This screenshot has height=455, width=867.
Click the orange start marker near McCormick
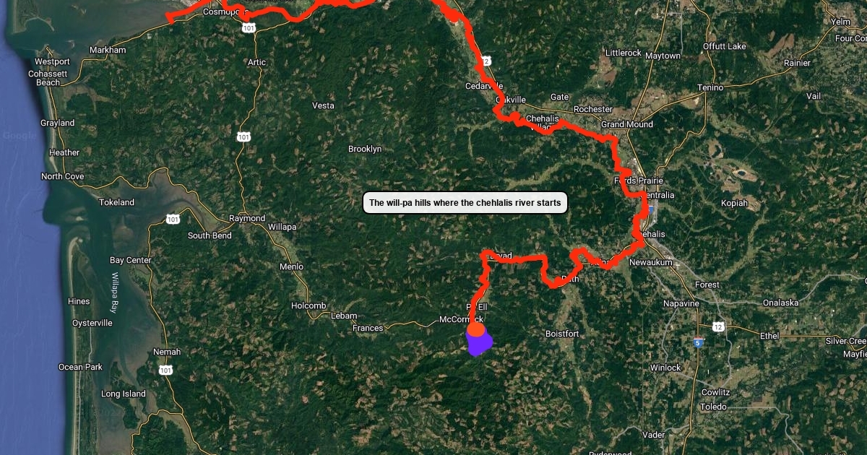tap(476, 329)
